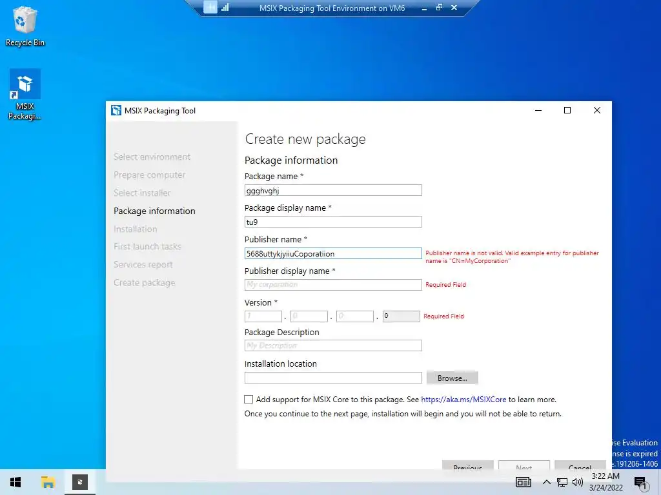Select the Package information step in sidebar
This screenshot has height=495, width=661.
(x=154, y=211)
